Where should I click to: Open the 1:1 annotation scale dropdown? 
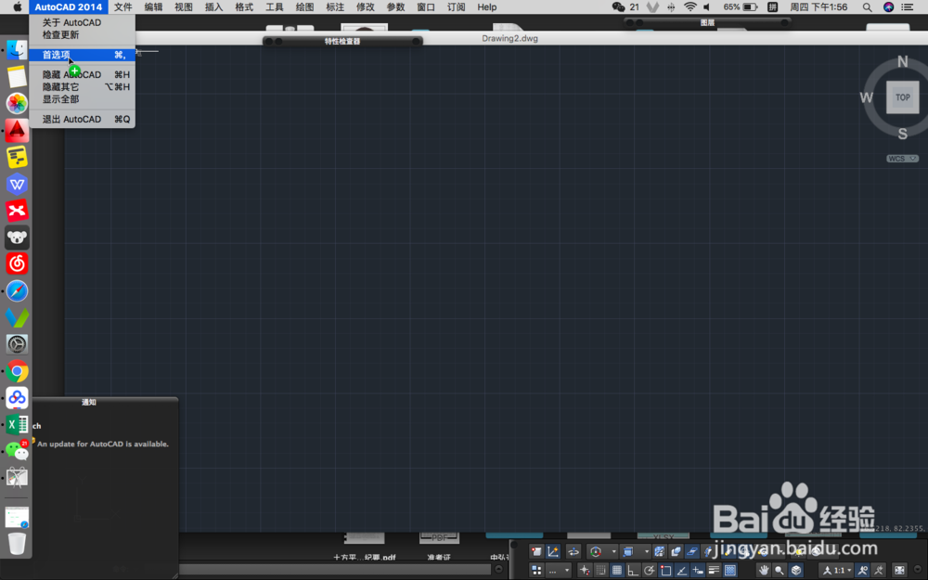pyautogui.click(x=837, y=571)
